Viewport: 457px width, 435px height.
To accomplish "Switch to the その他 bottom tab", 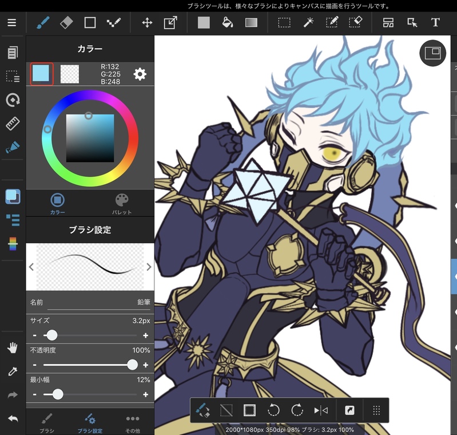I will [133, 422].
